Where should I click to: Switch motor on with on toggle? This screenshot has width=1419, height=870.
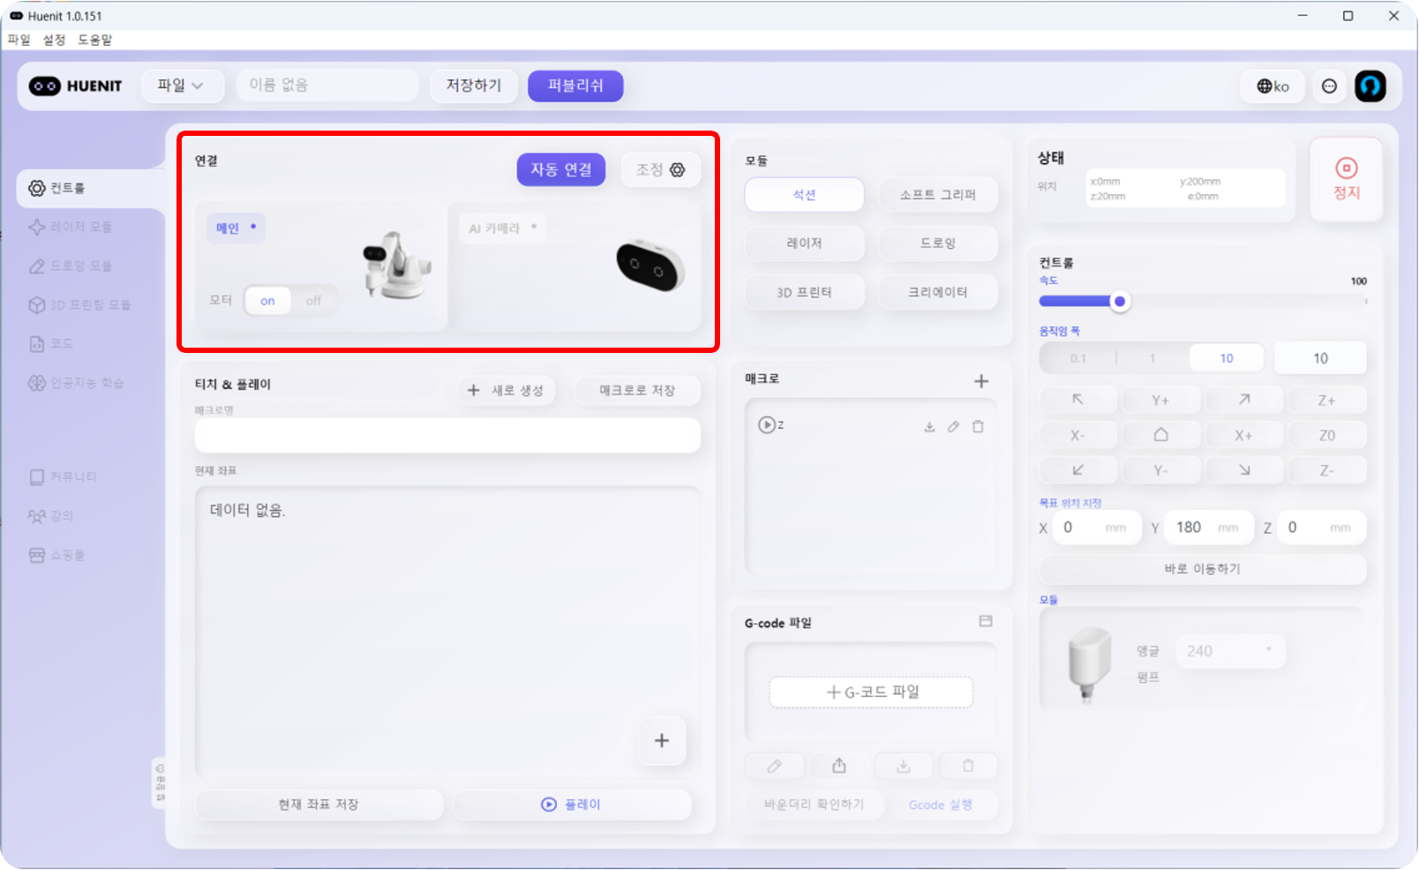pyautogui.click(x=267, y=301)
